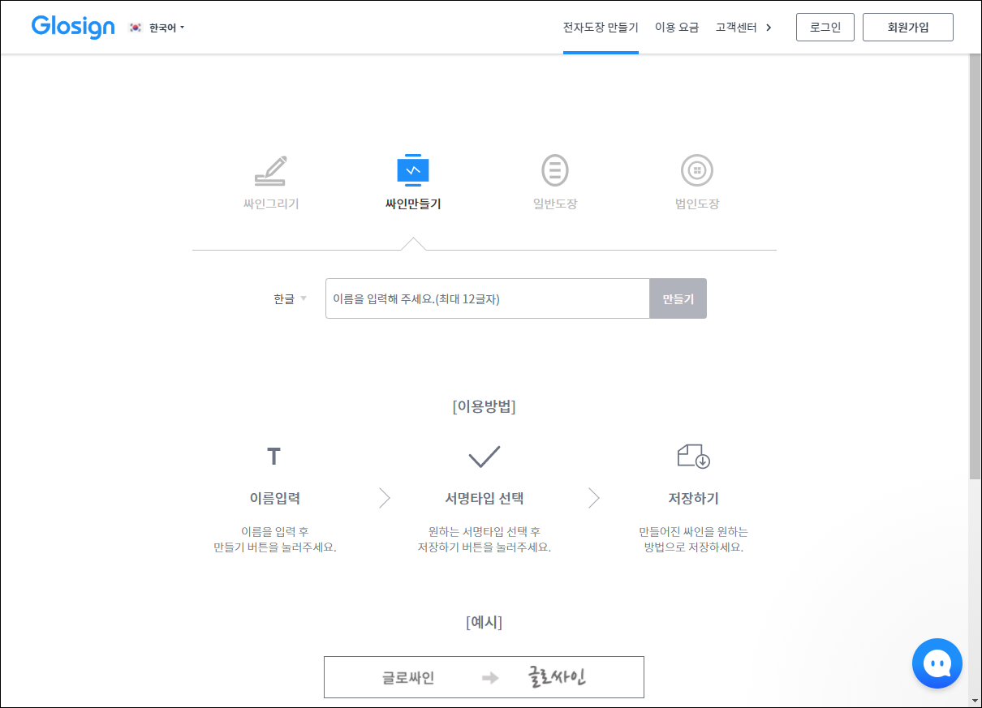This screenshot has width=982, height=708.
Task: Click the Glosign logo
Action: (73, 27)
